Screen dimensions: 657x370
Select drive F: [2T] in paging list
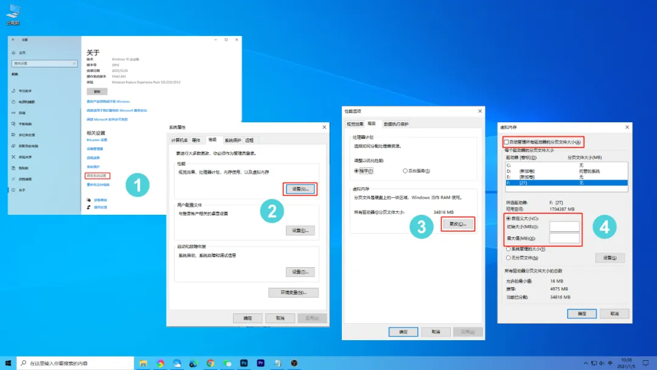click(x=566, y=183)
